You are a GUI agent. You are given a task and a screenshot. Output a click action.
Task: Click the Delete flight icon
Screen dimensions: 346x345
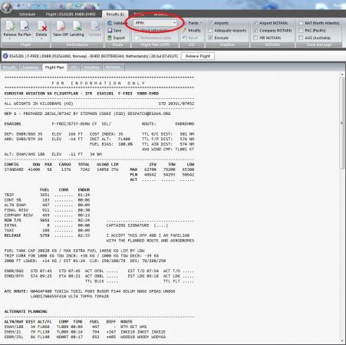pos(41,28)
